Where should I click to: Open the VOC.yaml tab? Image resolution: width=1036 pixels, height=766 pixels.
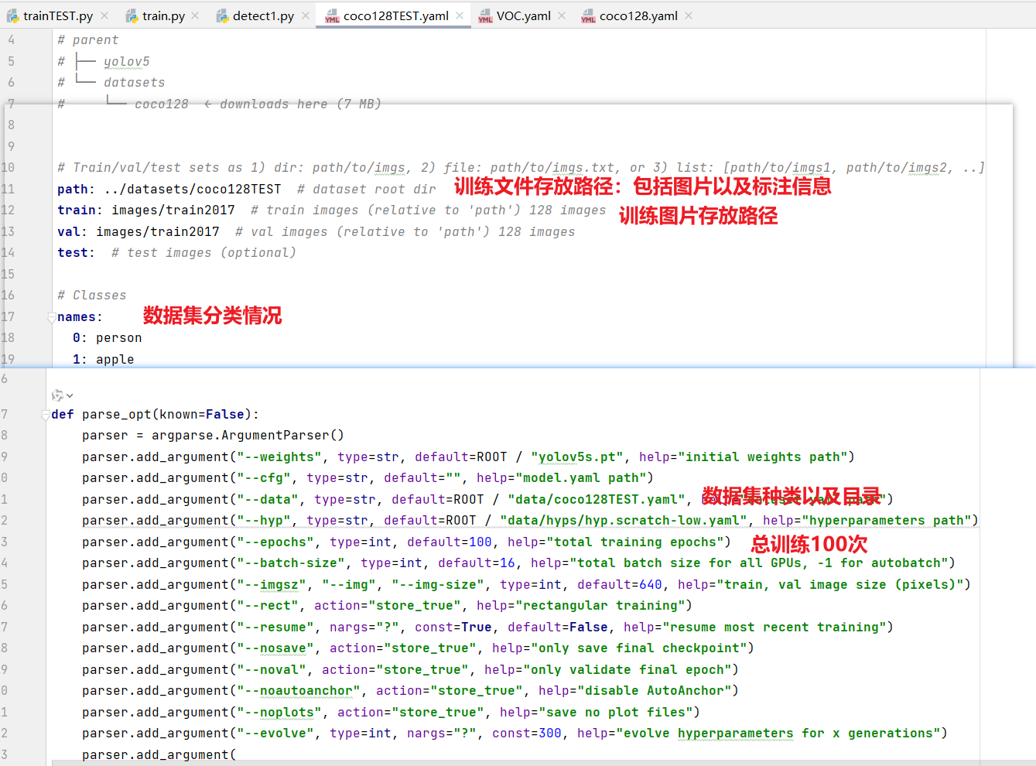pos(523,15)
